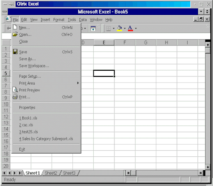Open the Insert menu
213x186 pixels.
coord(45,20)
